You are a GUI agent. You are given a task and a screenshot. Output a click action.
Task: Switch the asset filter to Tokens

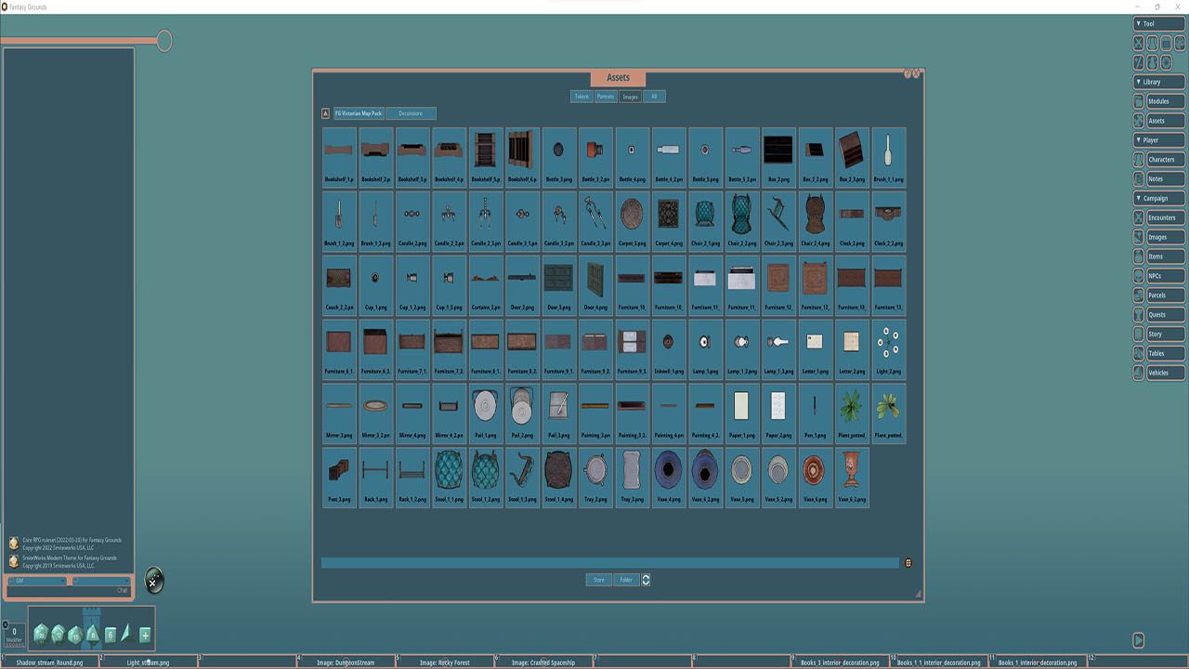click(581, 96)
